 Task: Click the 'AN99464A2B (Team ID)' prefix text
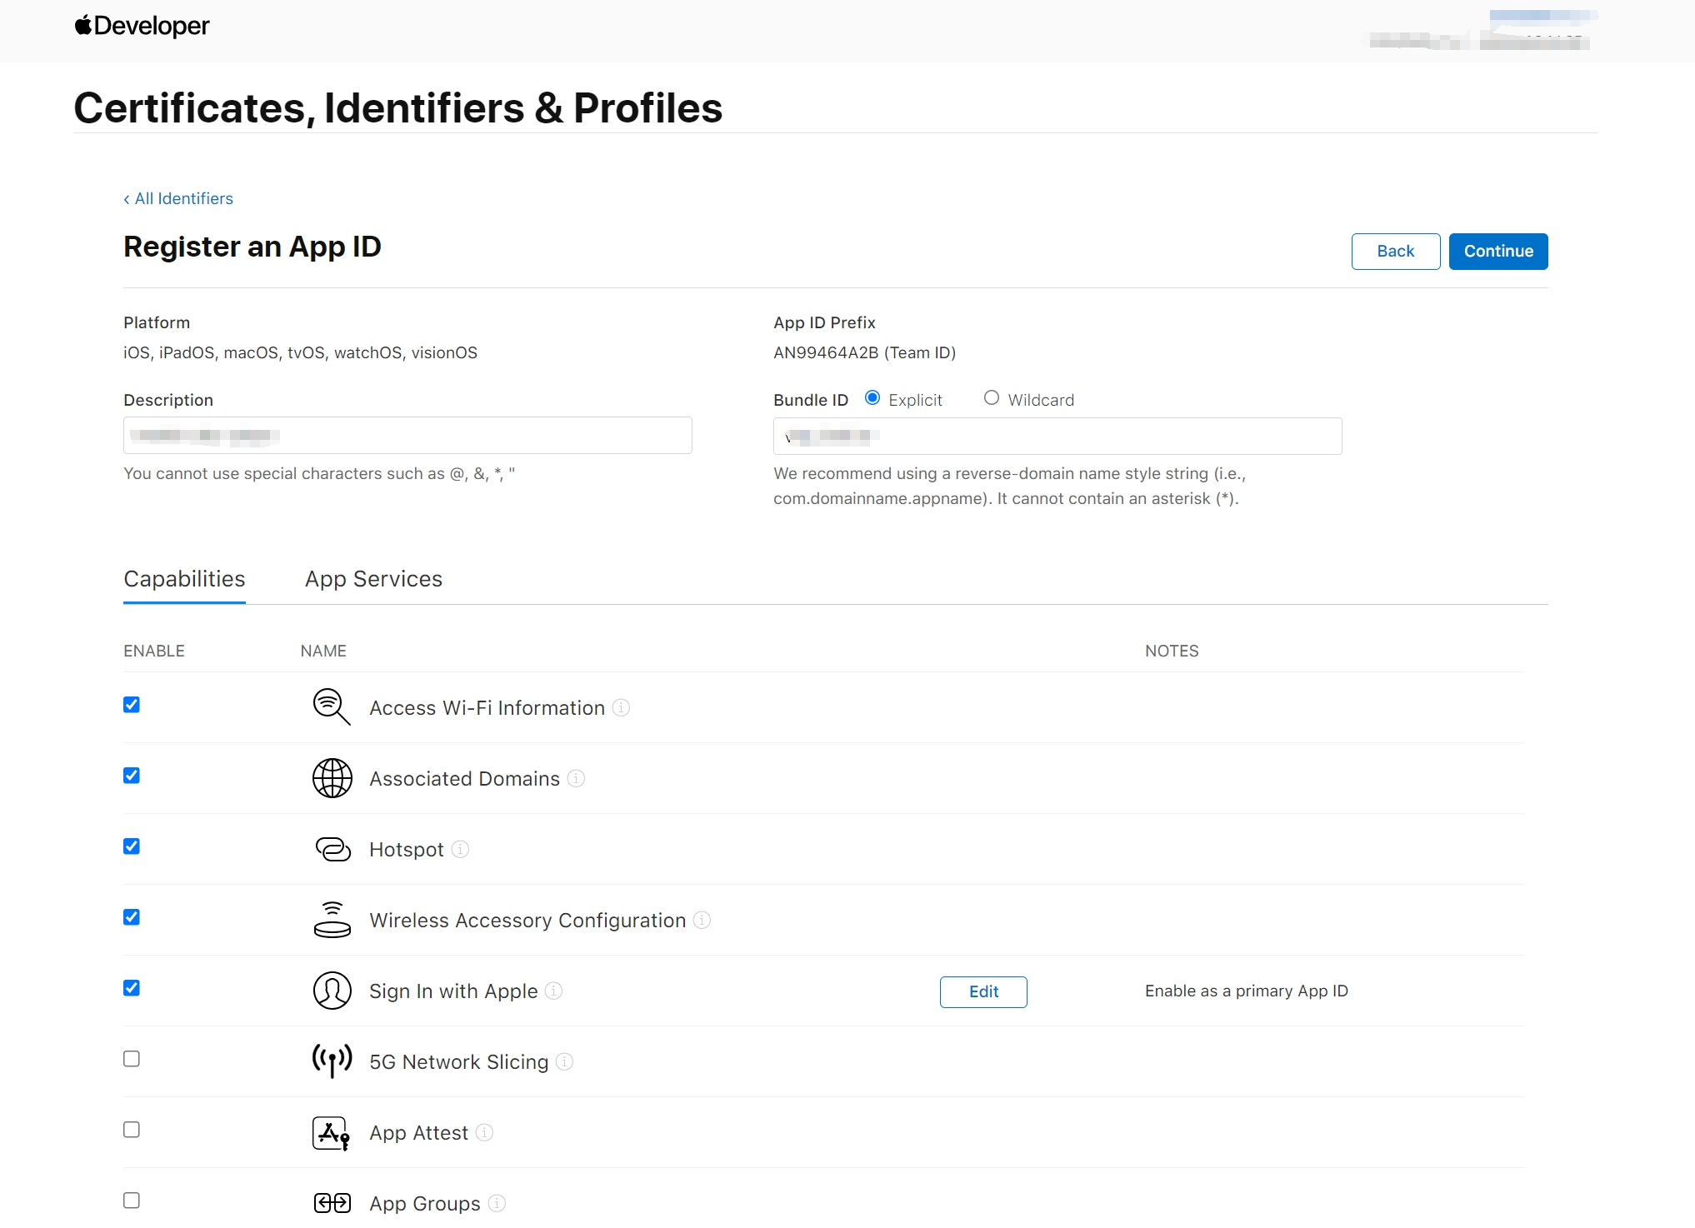click(864, 352)
